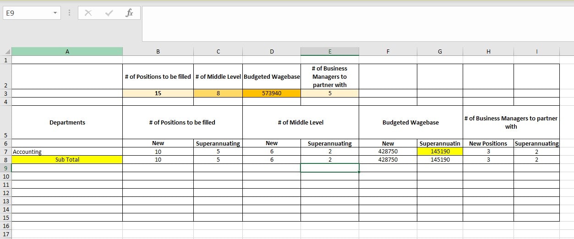This screenshot has width=574, height=239.
Task: Select column H header
Action: [x=488, y=52]
